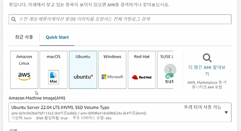Viewport: 241px width, 131px height.
Task: Click the magnifier icon in search box
Action: 14,19
